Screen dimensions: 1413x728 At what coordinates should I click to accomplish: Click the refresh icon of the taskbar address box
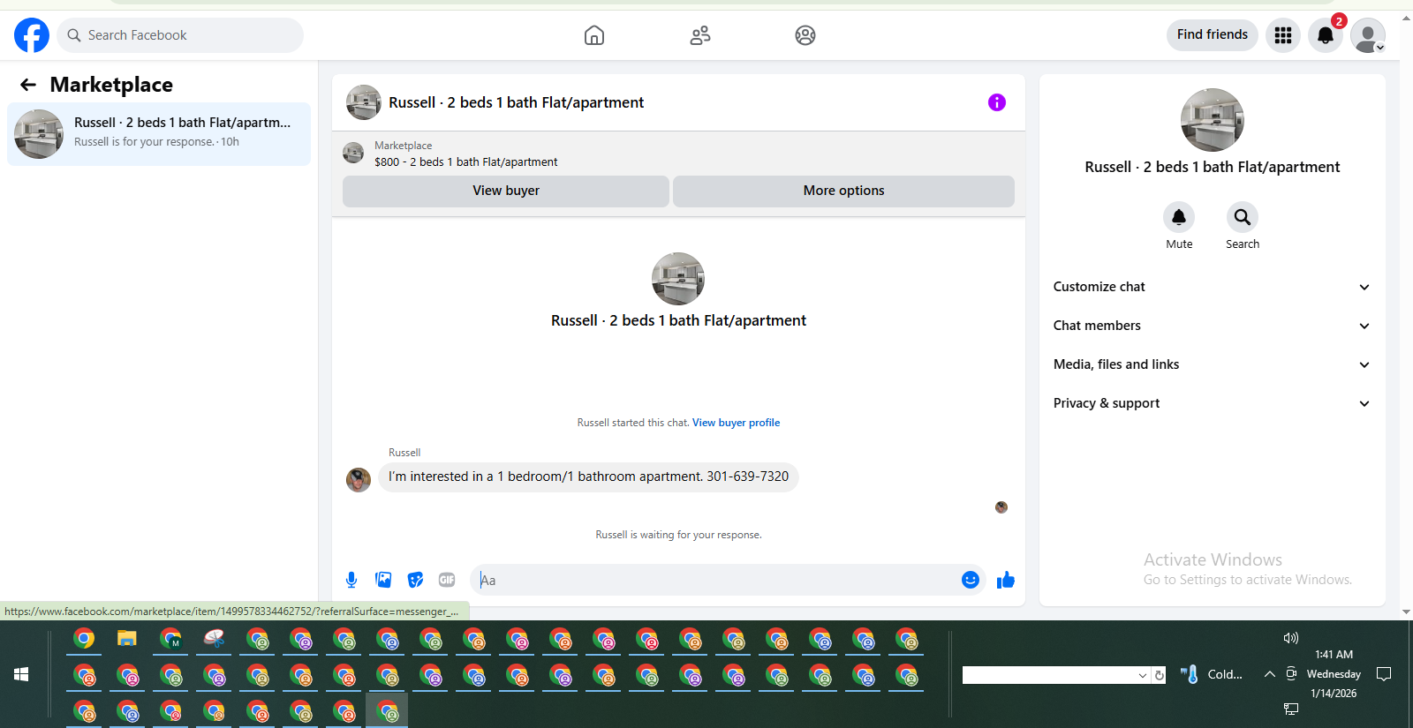(1160, 675)
